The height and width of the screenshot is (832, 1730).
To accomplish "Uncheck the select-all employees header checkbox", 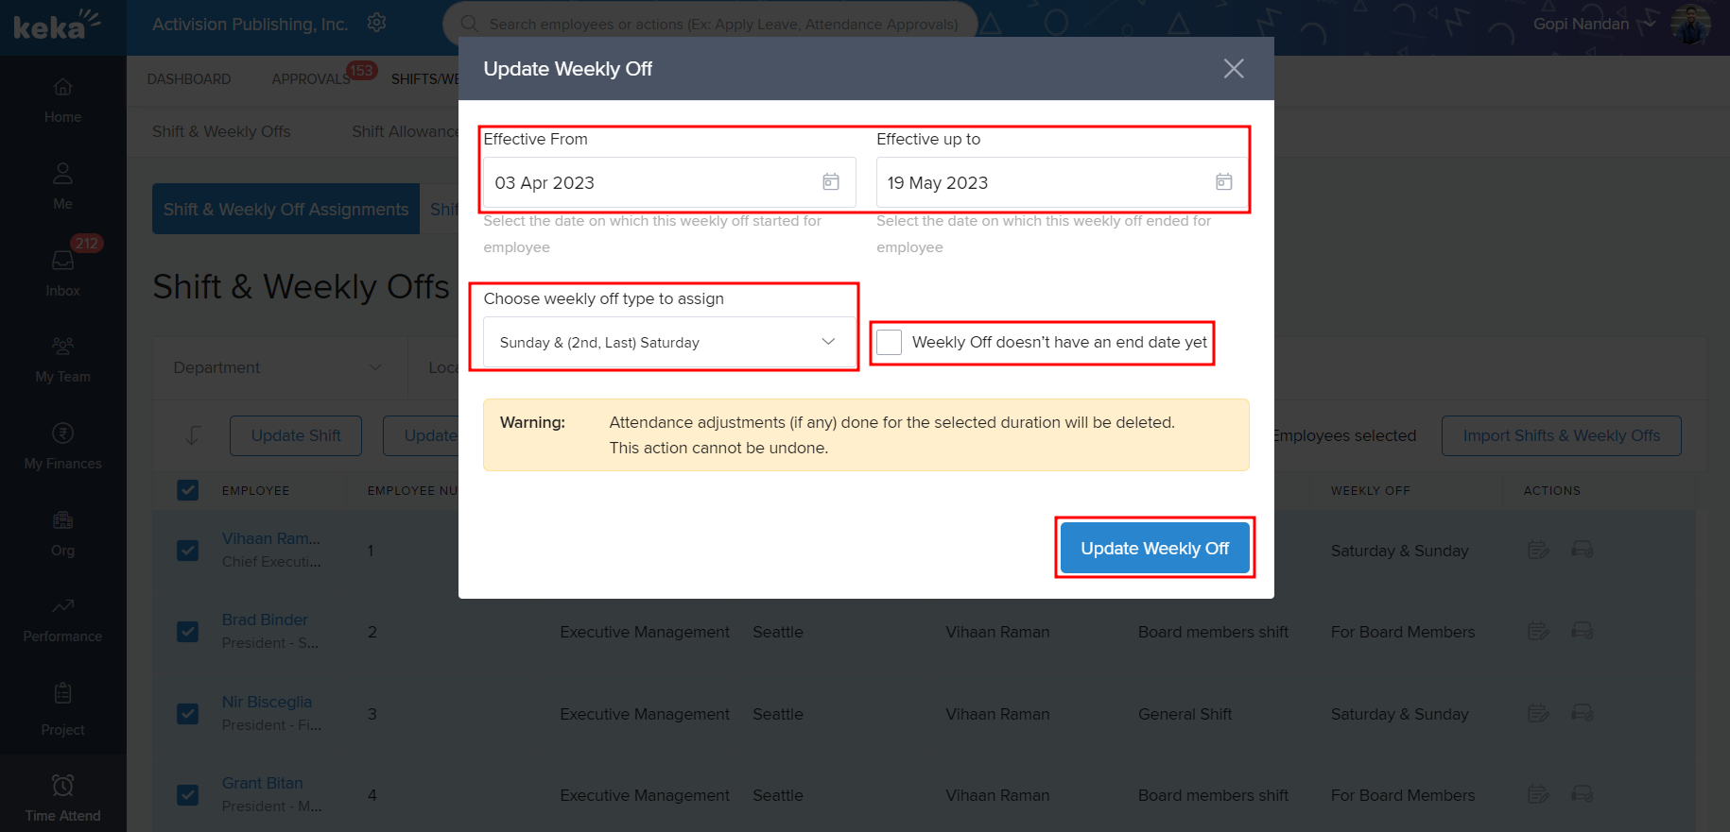I will [x=188, y=490].
